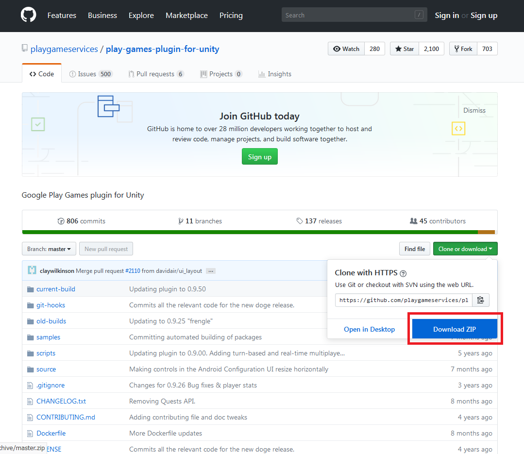The height and width of the screenshot is (454, 524).
Task: Click the New pull request button
Action: click(x=106, y=249)
